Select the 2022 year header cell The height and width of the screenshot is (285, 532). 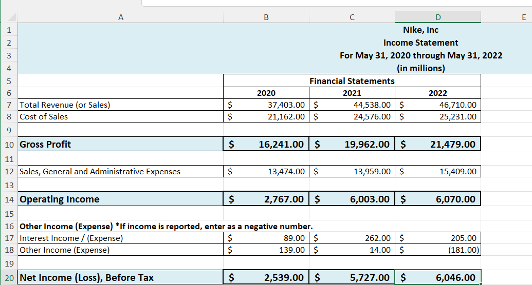pos(438,93)
